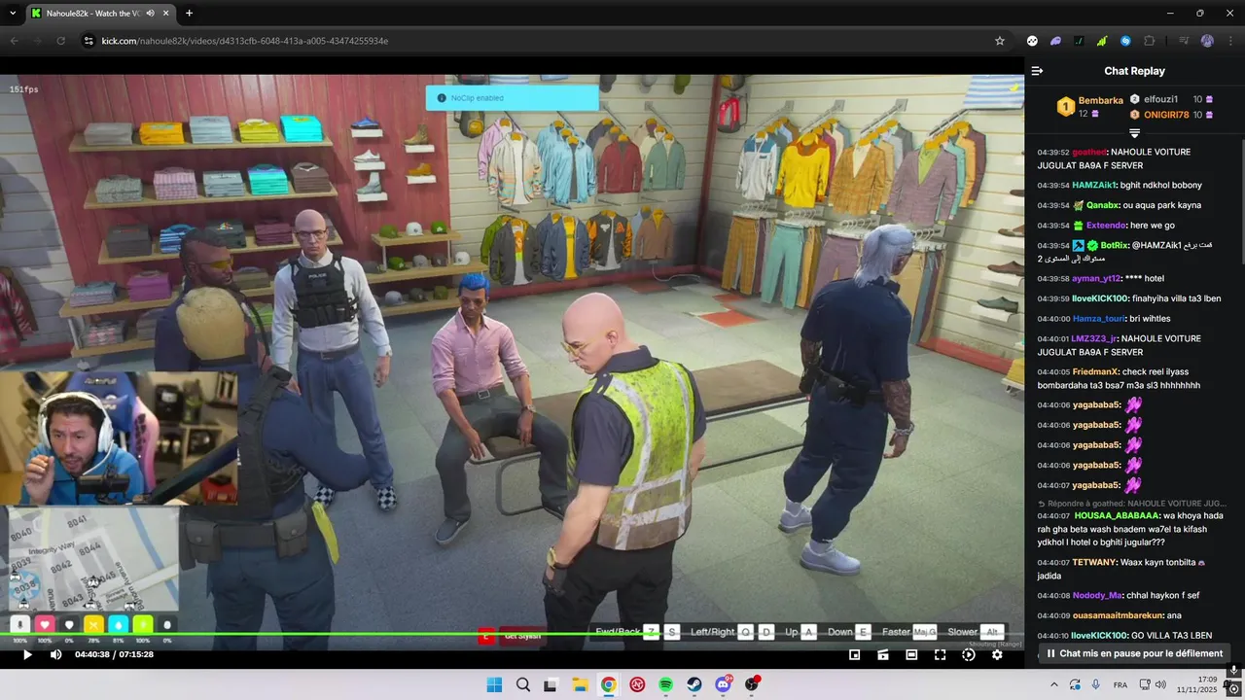The height and width of the screenshot is (700, 1245).
Task: Open a new browser tab
Action: tap(189, 13)
